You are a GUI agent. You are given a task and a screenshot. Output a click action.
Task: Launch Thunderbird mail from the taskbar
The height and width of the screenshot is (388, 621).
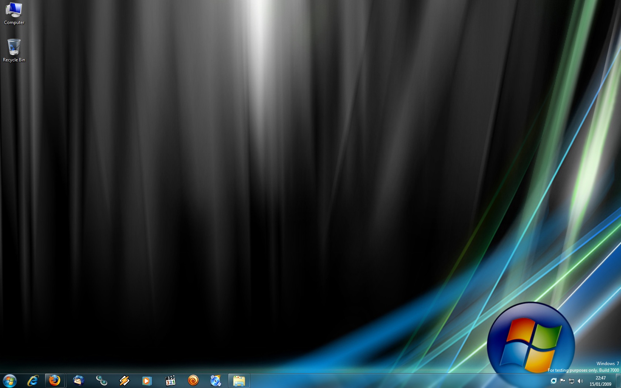(x=78, y=381)
